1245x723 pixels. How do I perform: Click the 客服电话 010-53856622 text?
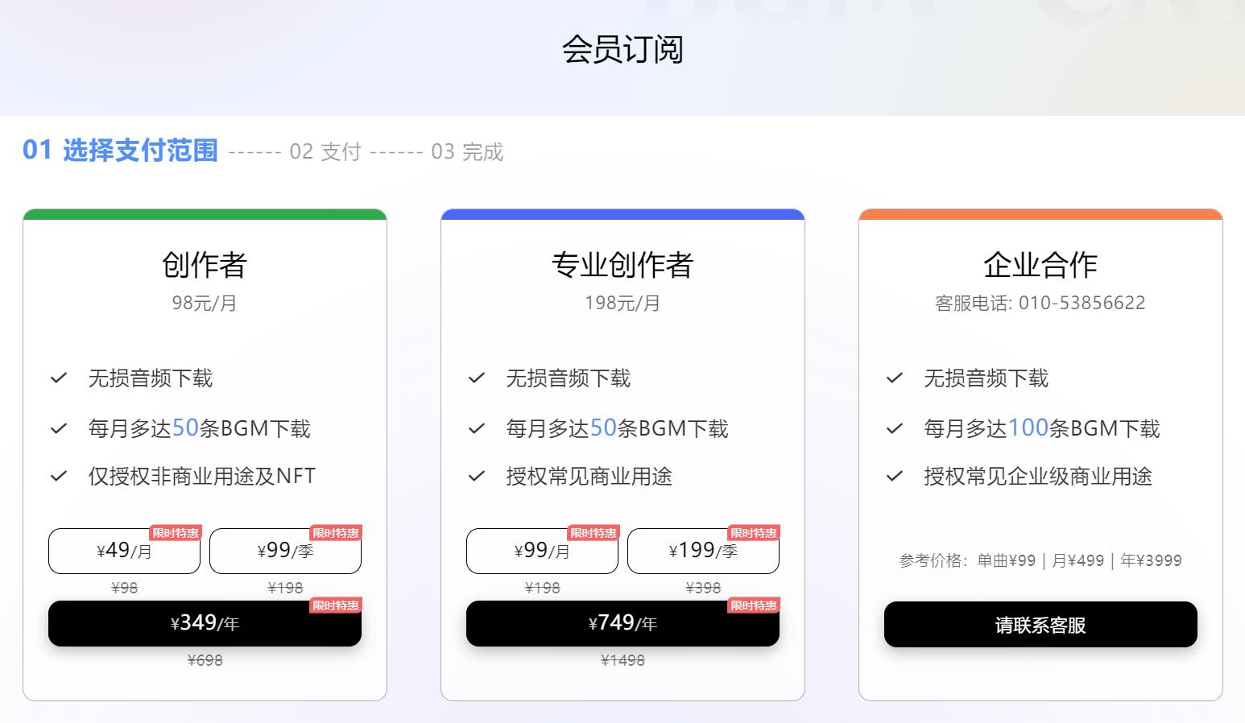click(x=1040, y=303)
